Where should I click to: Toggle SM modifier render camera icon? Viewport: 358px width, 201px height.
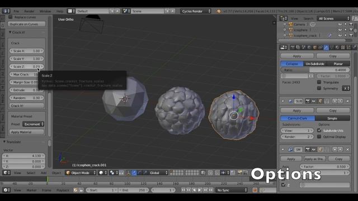308,150
